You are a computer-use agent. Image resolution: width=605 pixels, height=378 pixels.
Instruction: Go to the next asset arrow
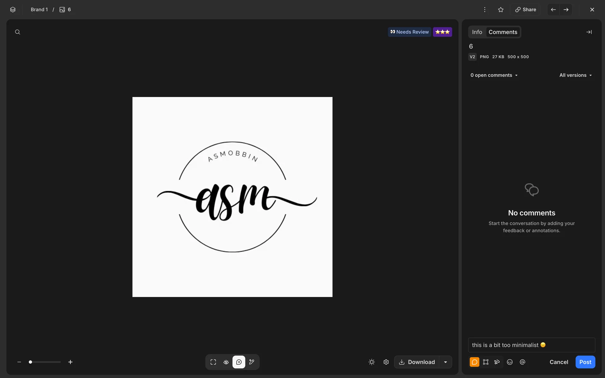[566, 9]
